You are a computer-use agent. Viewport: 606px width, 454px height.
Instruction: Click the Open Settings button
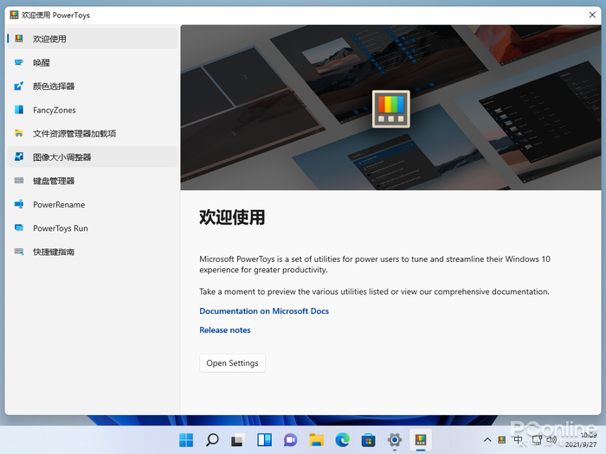pos(232,363)
